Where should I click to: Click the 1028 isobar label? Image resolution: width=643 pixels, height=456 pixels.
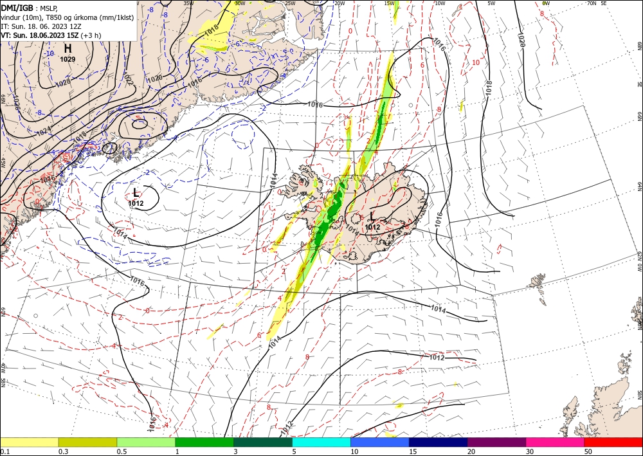pyautogui.click(x=63, y=83)
